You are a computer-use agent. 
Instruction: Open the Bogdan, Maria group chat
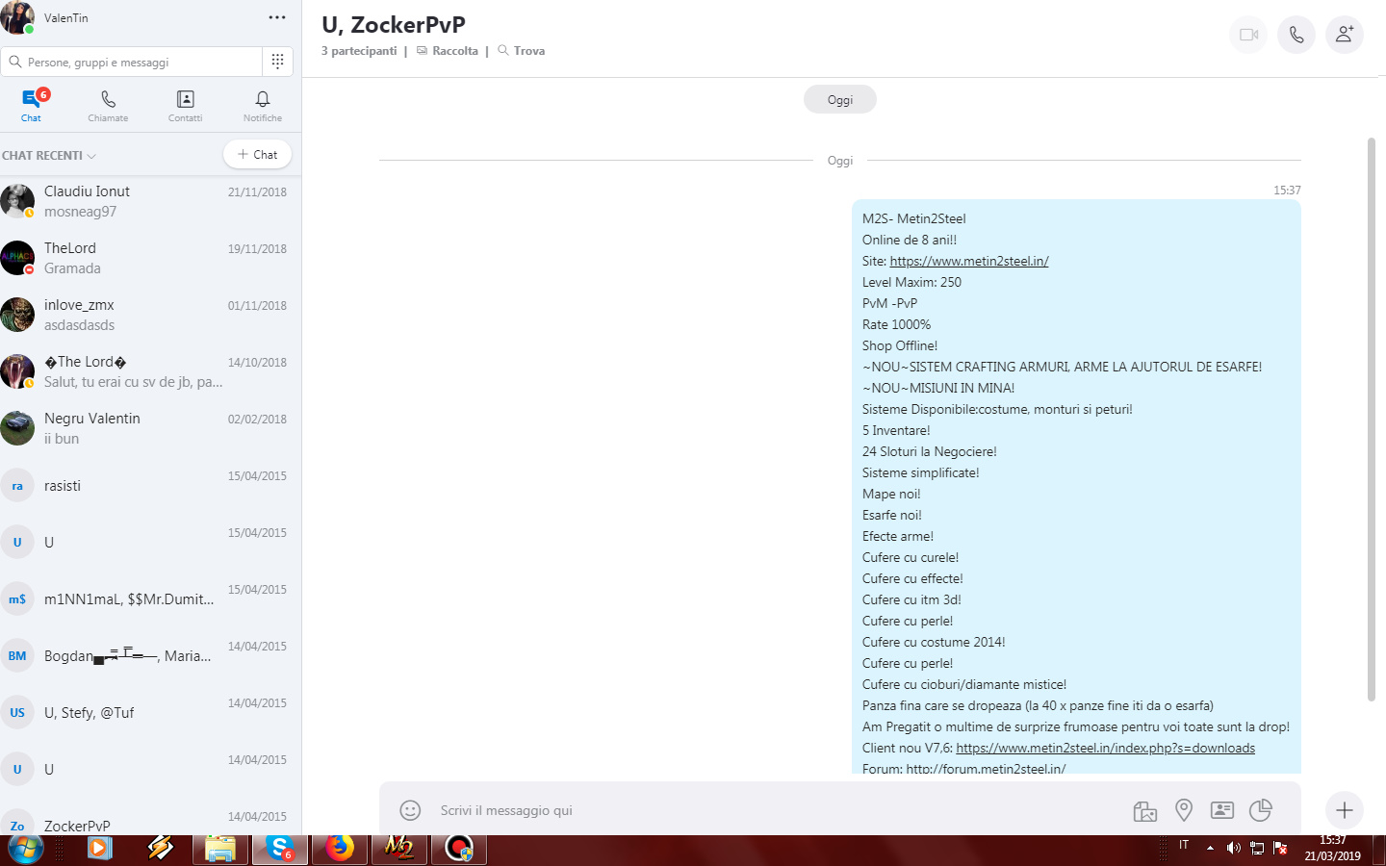150,655
